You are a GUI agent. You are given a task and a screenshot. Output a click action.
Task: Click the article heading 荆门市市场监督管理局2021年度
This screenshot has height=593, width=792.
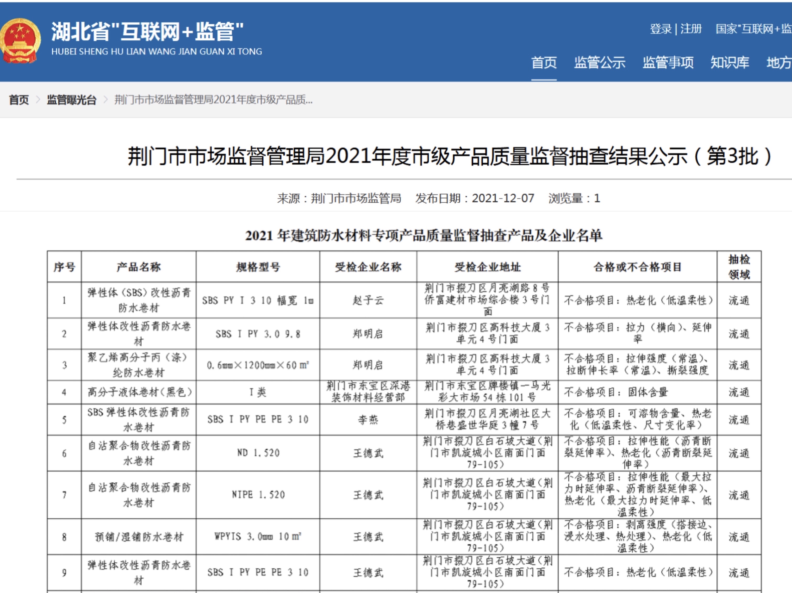(450, 156)
